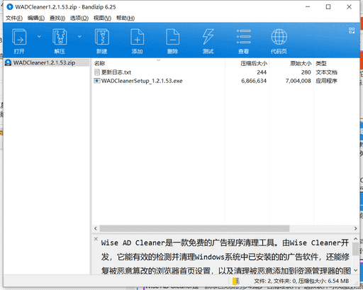Click the horizontal scrollbar right arrow

355,228
